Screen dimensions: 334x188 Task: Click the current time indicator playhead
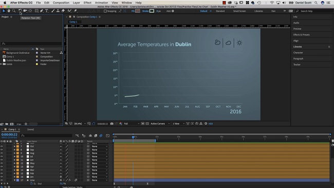tap(133, 137)
